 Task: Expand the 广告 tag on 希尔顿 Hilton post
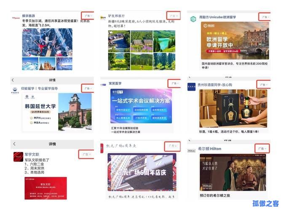(x=262, y=149)
